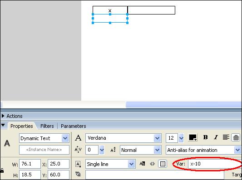This screenshot has width=242, height=180.
Task: Click the font size field showing 12
Action: [172, 138]
